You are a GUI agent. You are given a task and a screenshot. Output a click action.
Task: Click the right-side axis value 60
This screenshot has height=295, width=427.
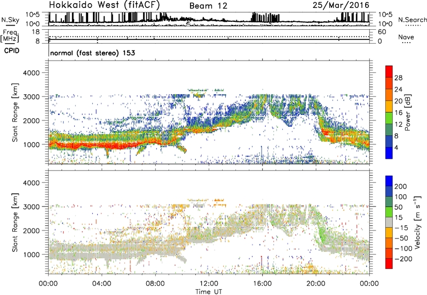(382, 32)
